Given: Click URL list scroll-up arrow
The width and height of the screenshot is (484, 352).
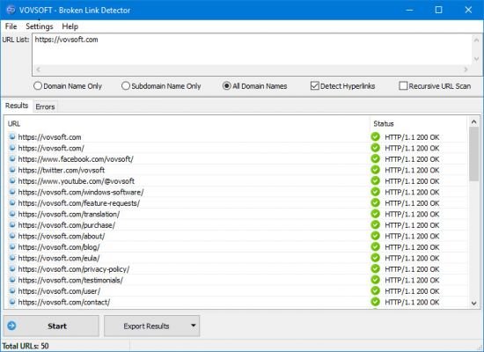Looking at the screenshot, I should point(476,40).
